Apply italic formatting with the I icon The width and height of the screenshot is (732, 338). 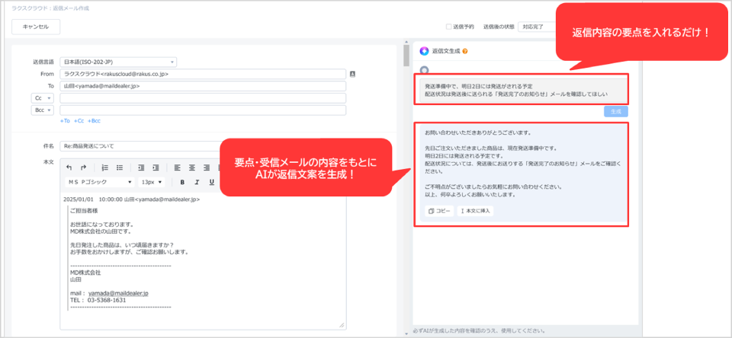tap(197, 182)
